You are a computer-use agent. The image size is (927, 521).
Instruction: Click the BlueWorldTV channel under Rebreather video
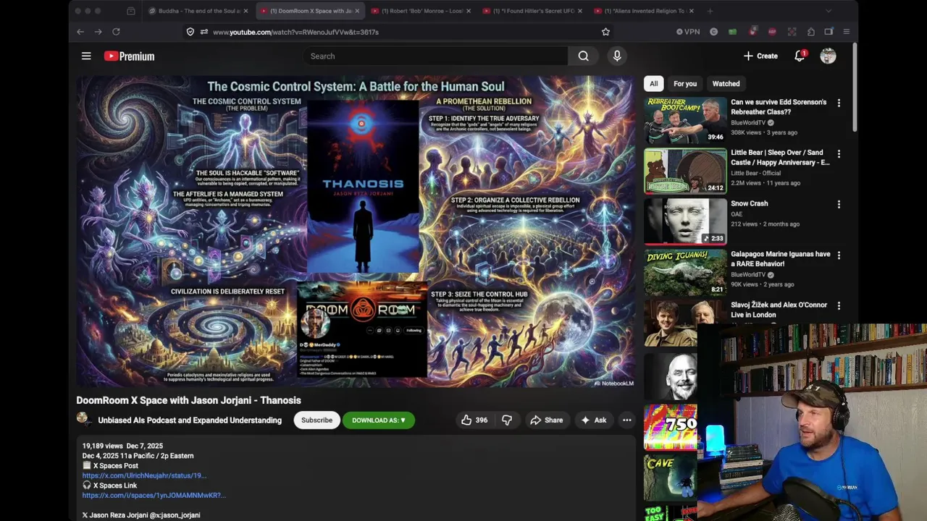tap(748, 122)
